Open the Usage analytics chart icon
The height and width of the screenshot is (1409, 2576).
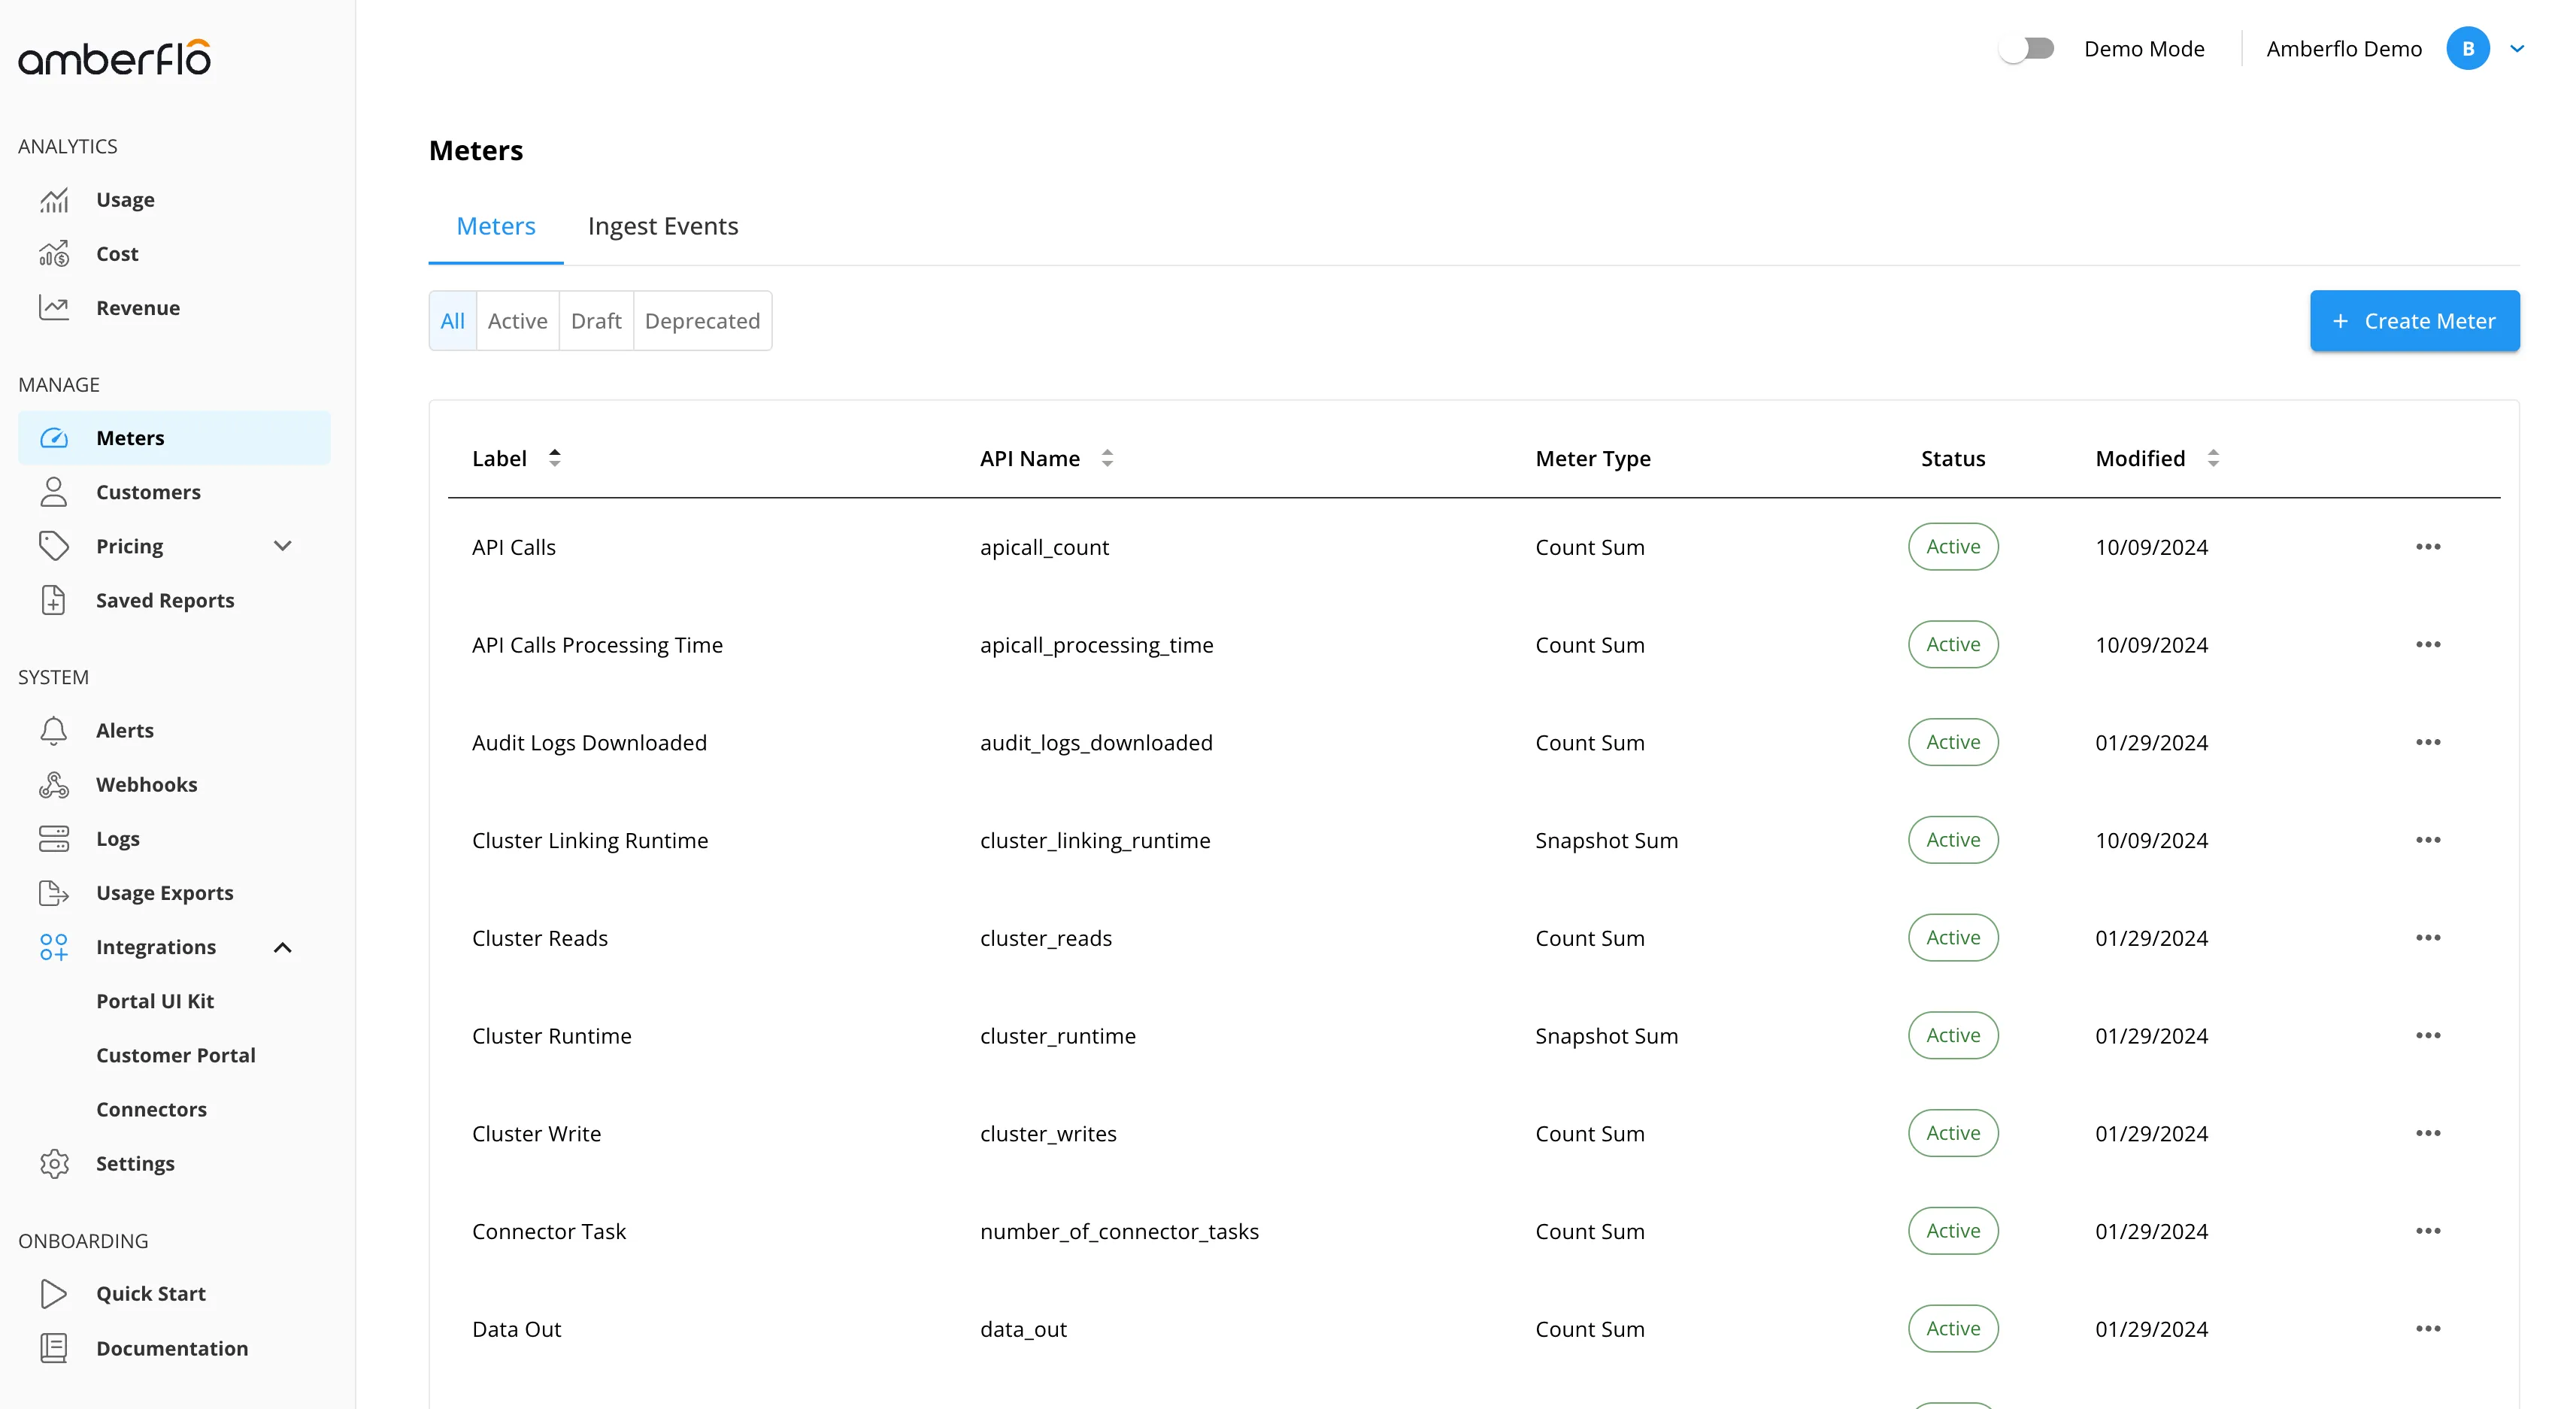(x=54, y=200)
